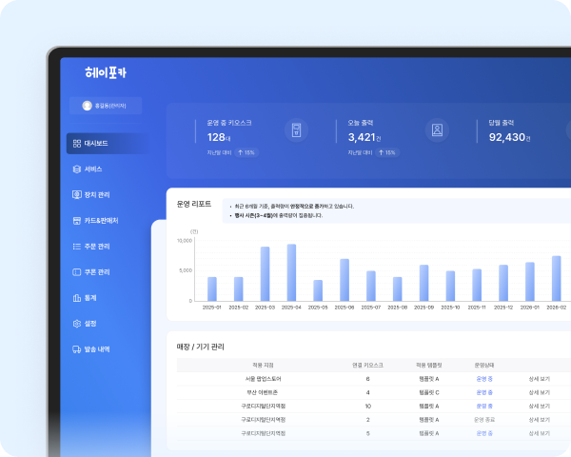571x457 pixels.
Task: Click the 연결 키오스크 column header
Action: point(367,366)
